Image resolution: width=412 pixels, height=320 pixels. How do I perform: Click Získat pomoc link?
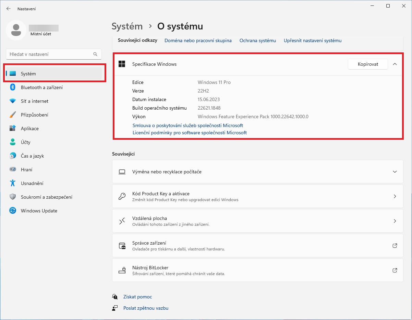pyautogui.click(x=137, y=297)
